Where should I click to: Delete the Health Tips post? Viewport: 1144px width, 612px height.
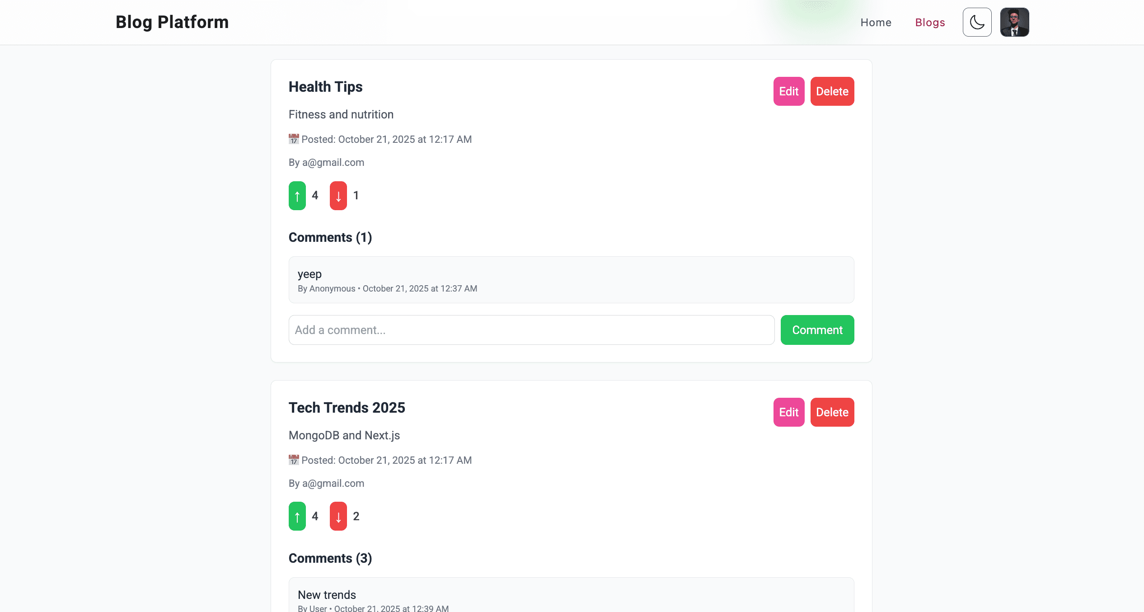point(832,91)
